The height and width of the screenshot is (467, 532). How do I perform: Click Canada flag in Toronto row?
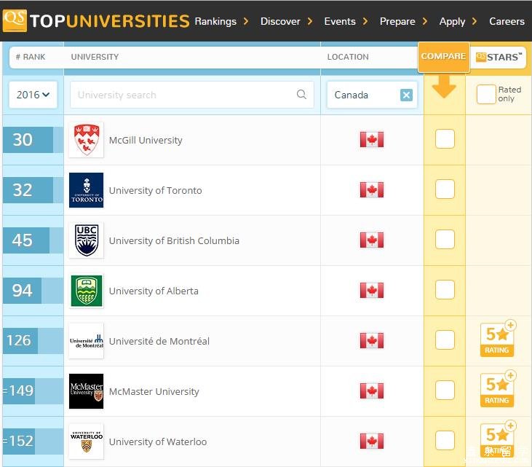(x=372, y=190)
